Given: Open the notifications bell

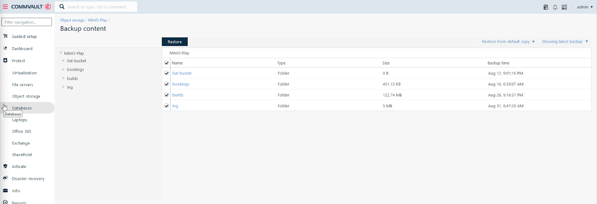Looking at the screenshot, I should click(555, 7).
